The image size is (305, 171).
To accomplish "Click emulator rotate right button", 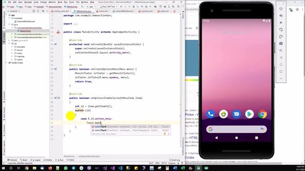I will [x=281, y=37].
